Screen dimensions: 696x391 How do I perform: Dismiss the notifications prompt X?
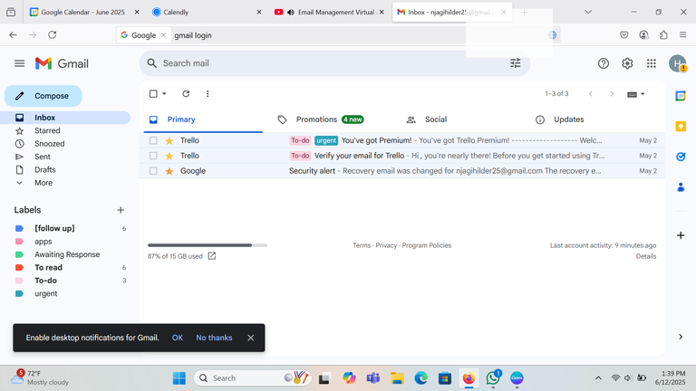click(251, 338)
